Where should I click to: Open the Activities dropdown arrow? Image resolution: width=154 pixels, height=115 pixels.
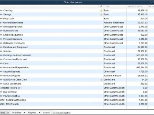(x=24, y=112)
